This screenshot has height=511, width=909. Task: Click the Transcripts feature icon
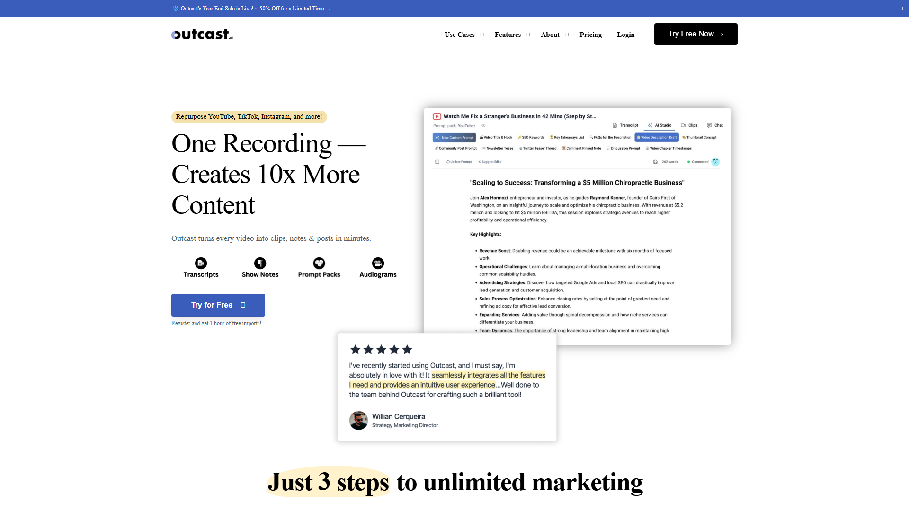(x=201, y=263)
